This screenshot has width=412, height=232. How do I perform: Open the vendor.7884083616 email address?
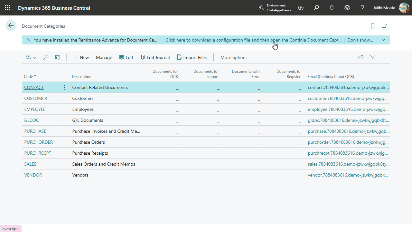[x=348, y=175]
